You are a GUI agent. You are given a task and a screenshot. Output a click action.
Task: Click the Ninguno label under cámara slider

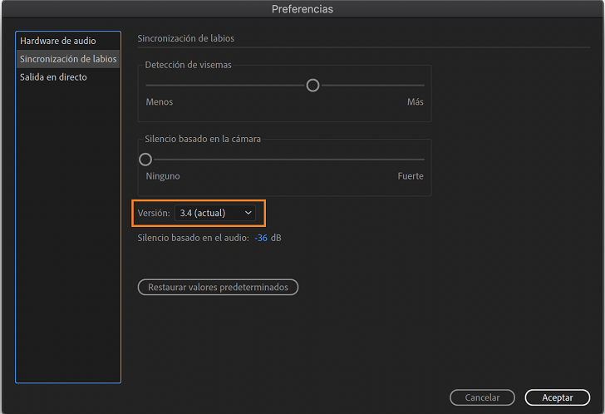163,176
